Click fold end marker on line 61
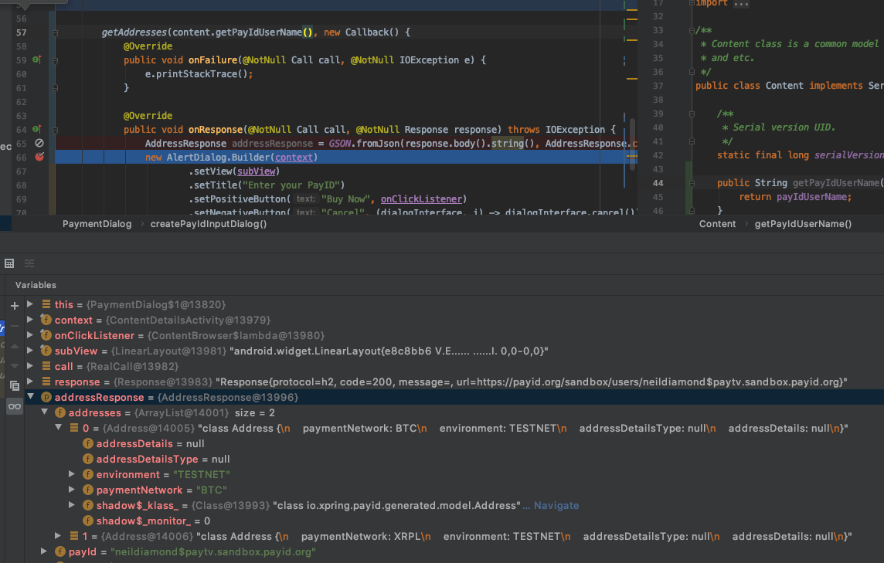This screenshot has width=884, height=563. [x=56, y=88]
